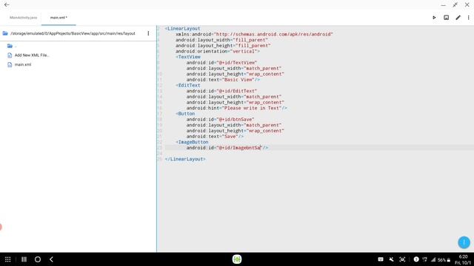Click the closing </LinearLayout> tag

pyautogui.click(x=185, y=160)
